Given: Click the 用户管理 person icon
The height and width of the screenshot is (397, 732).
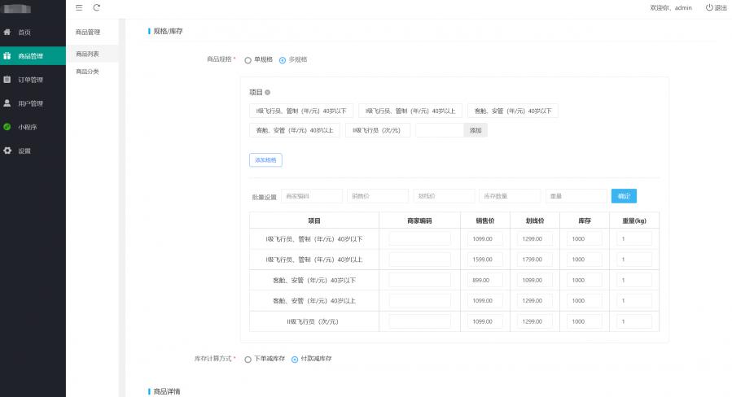Looking at the screenshot, I should point(7,103).
